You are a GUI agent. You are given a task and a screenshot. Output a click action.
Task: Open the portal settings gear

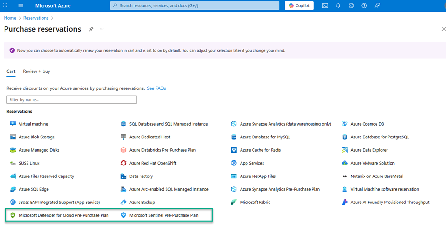tap(351, 5)
